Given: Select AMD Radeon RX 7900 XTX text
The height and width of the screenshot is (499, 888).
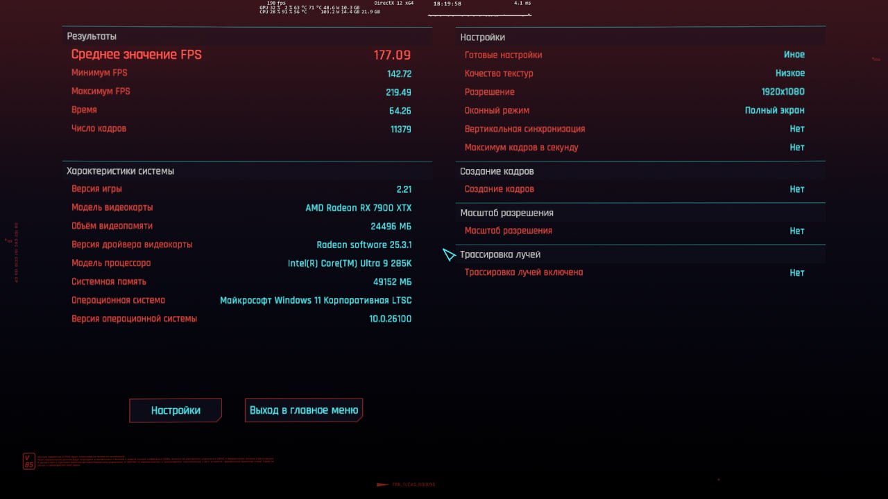Looking at the screenshot, I should 359,208.
